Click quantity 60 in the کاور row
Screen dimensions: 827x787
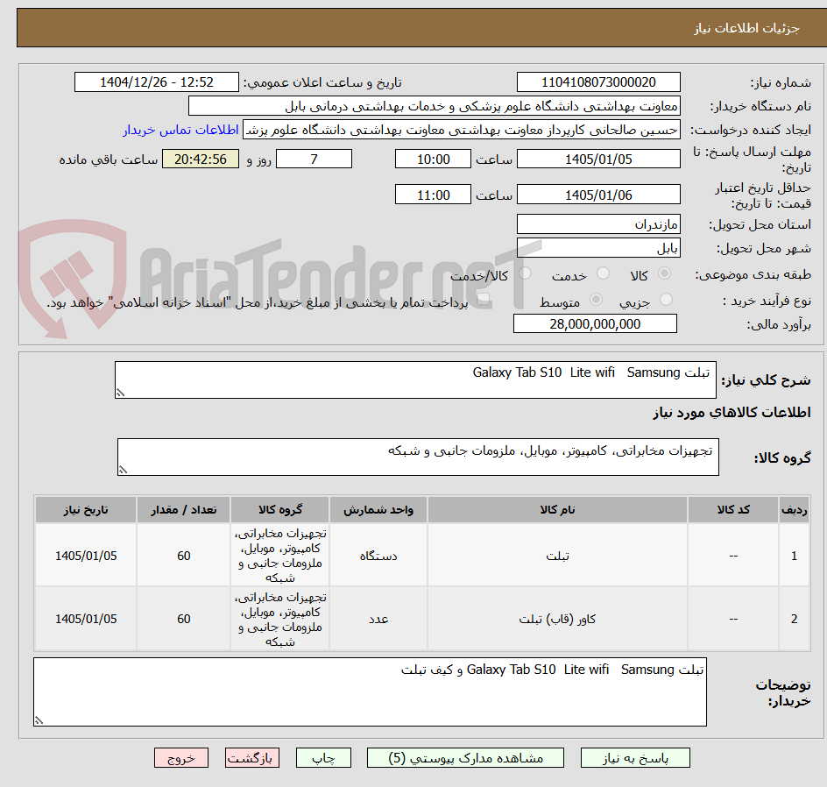pos(184,619)
